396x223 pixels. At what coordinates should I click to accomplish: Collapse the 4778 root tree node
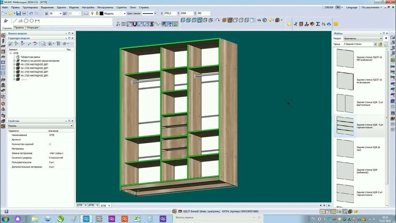[11, 53]
